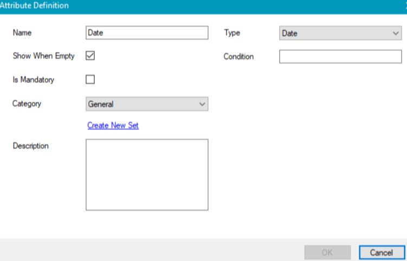Uncheck the Show When Empty checkbox
Screen dimensions: 407x261
(x=91, y=56)
